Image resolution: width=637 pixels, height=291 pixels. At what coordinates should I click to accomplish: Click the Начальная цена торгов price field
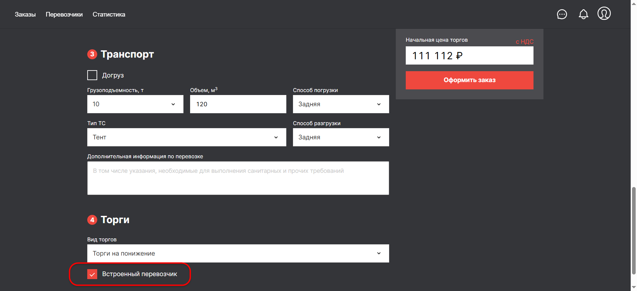(469, 56)
